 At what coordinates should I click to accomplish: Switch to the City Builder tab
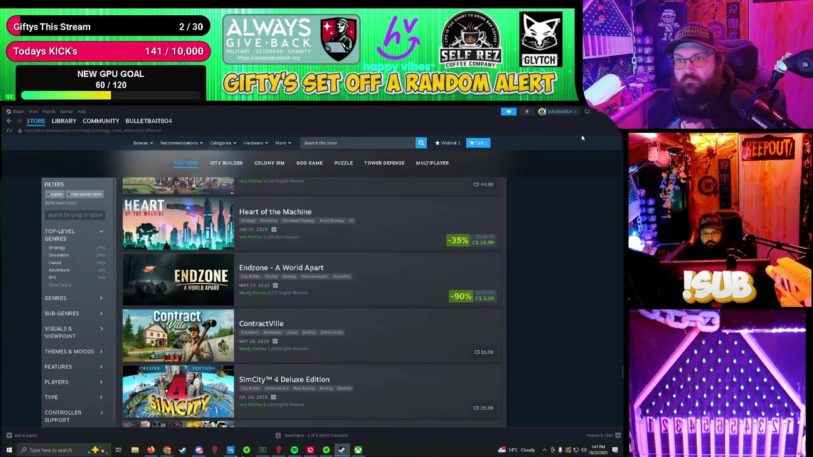[x=226, y=163]
